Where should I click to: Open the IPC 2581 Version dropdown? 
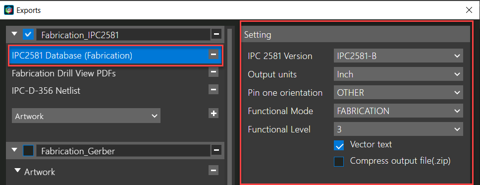tap(398, 56)
